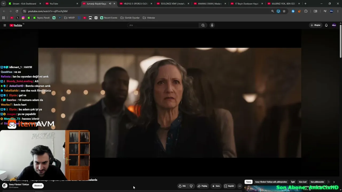
Task: Open the orange extension icon in toolbar
Action: coord(299,11)
